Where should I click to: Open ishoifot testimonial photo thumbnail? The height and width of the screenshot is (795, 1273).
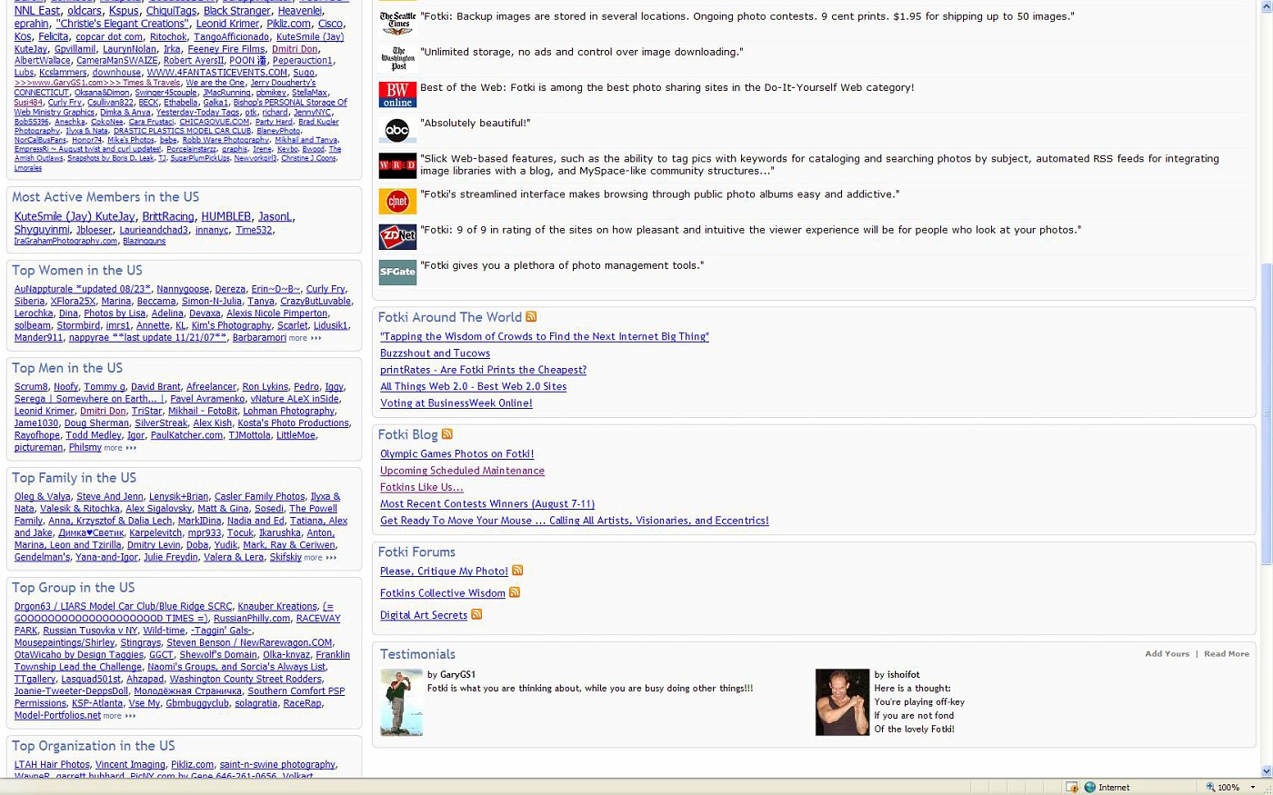(842, 702)
